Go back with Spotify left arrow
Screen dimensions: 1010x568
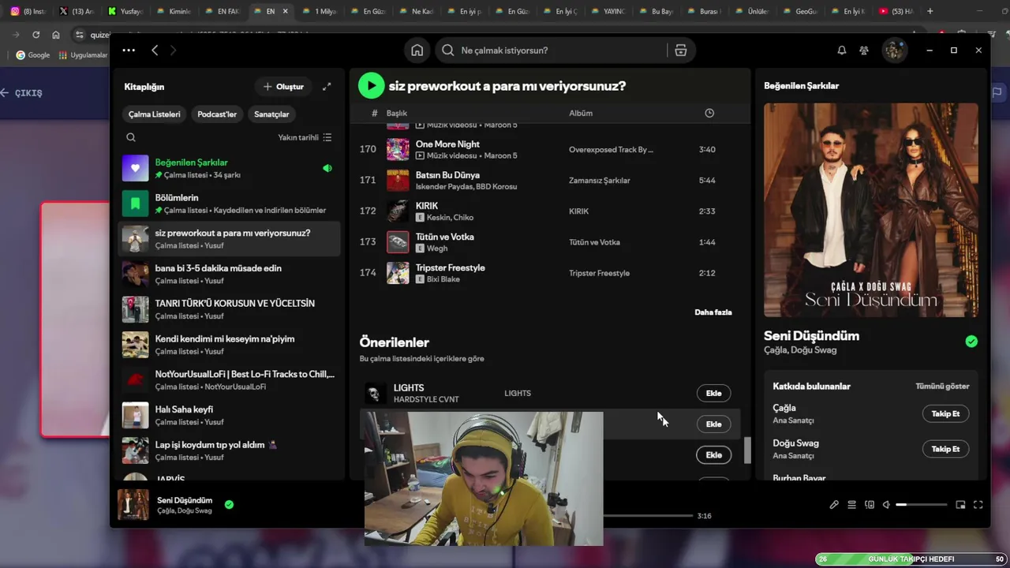pos(155,50)
